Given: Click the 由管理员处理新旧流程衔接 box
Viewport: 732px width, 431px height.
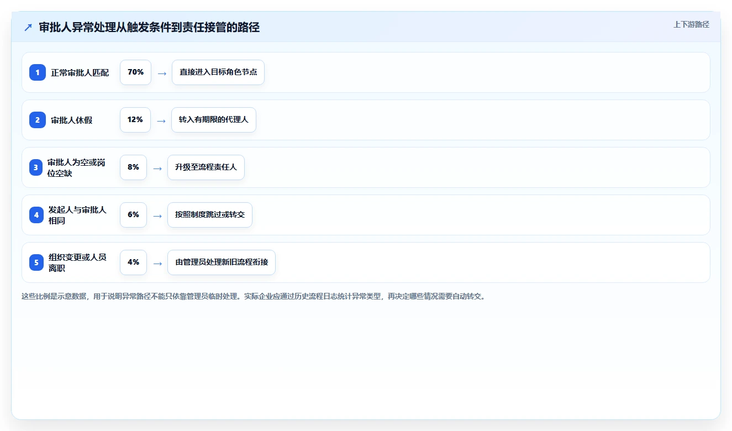Looking at the screenshot, I should [222, 262].
